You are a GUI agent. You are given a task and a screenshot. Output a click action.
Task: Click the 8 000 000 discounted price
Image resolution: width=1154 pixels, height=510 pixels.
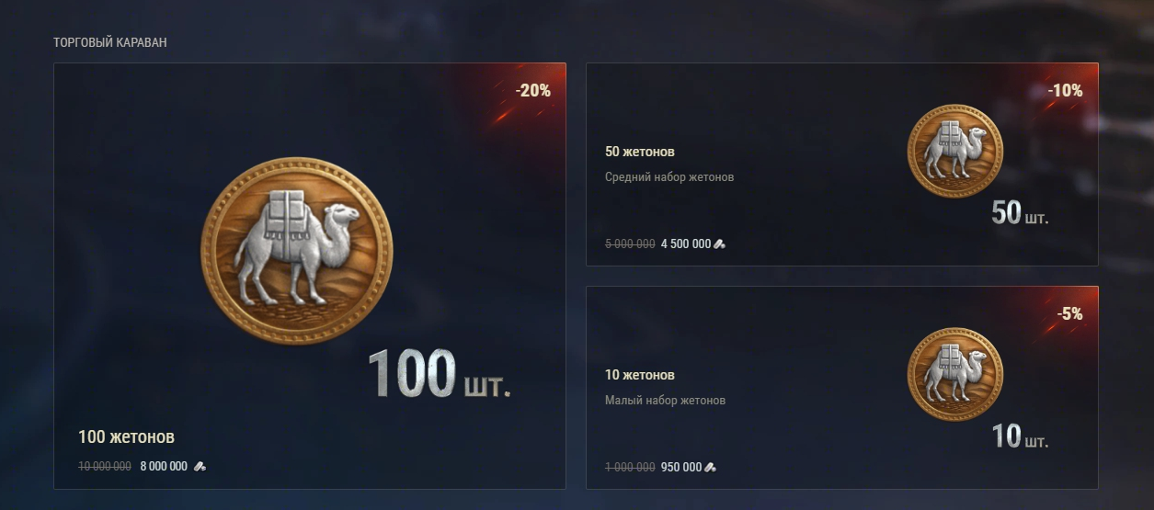pyautogui.click(x=164, y=466)
